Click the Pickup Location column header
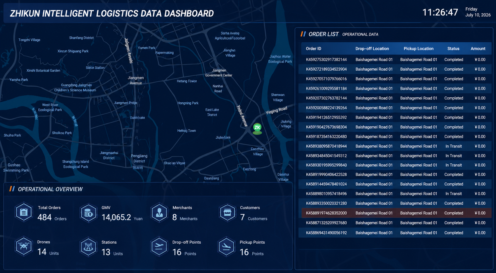The width and height of the screenshot is (496, 273). pyautogui.click(x=419, y=49)
